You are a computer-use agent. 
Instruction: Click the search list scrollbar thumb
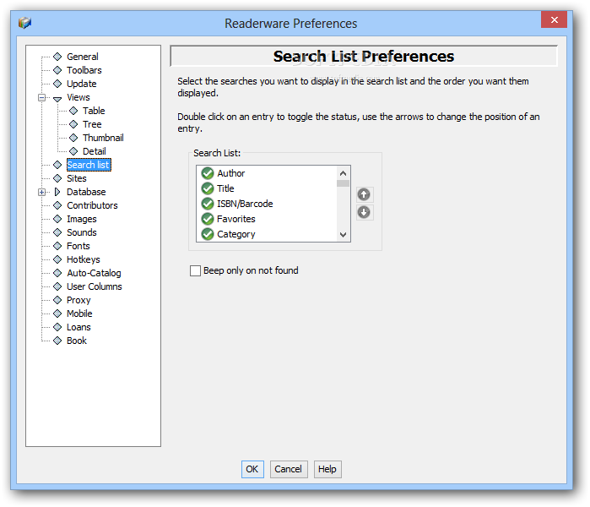(x=343, y=183)
